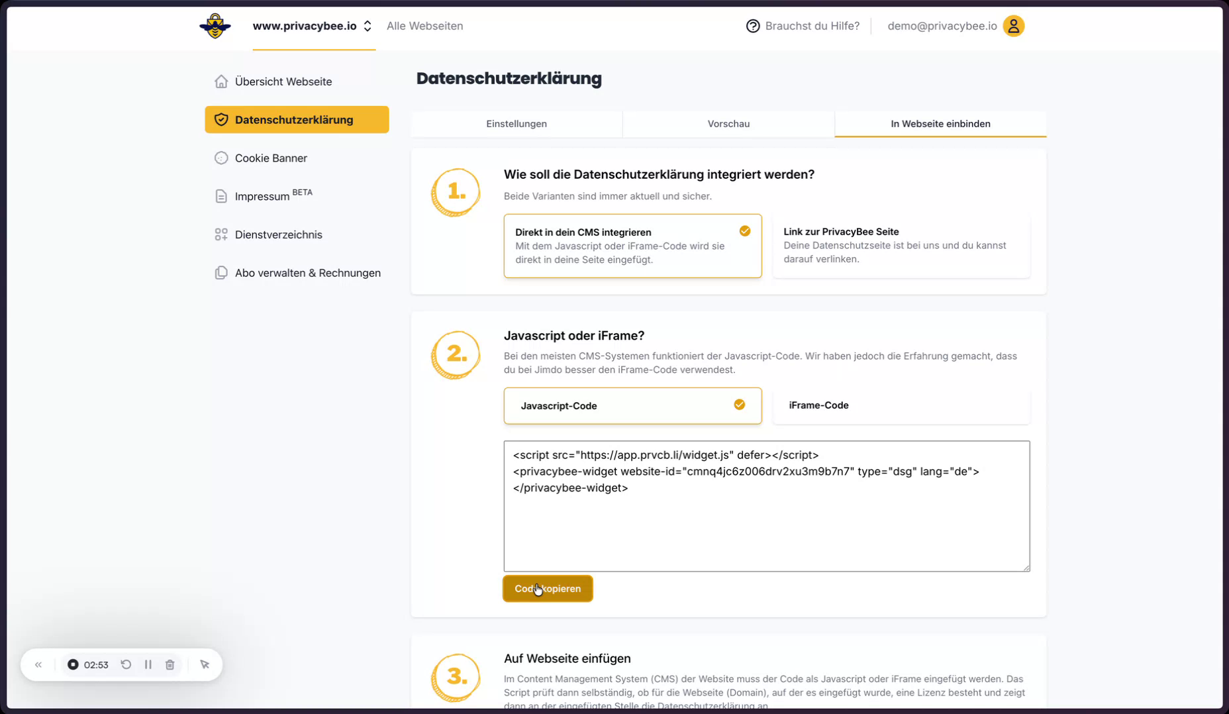Choose the iFrame-Code option

tap(901, 405)
